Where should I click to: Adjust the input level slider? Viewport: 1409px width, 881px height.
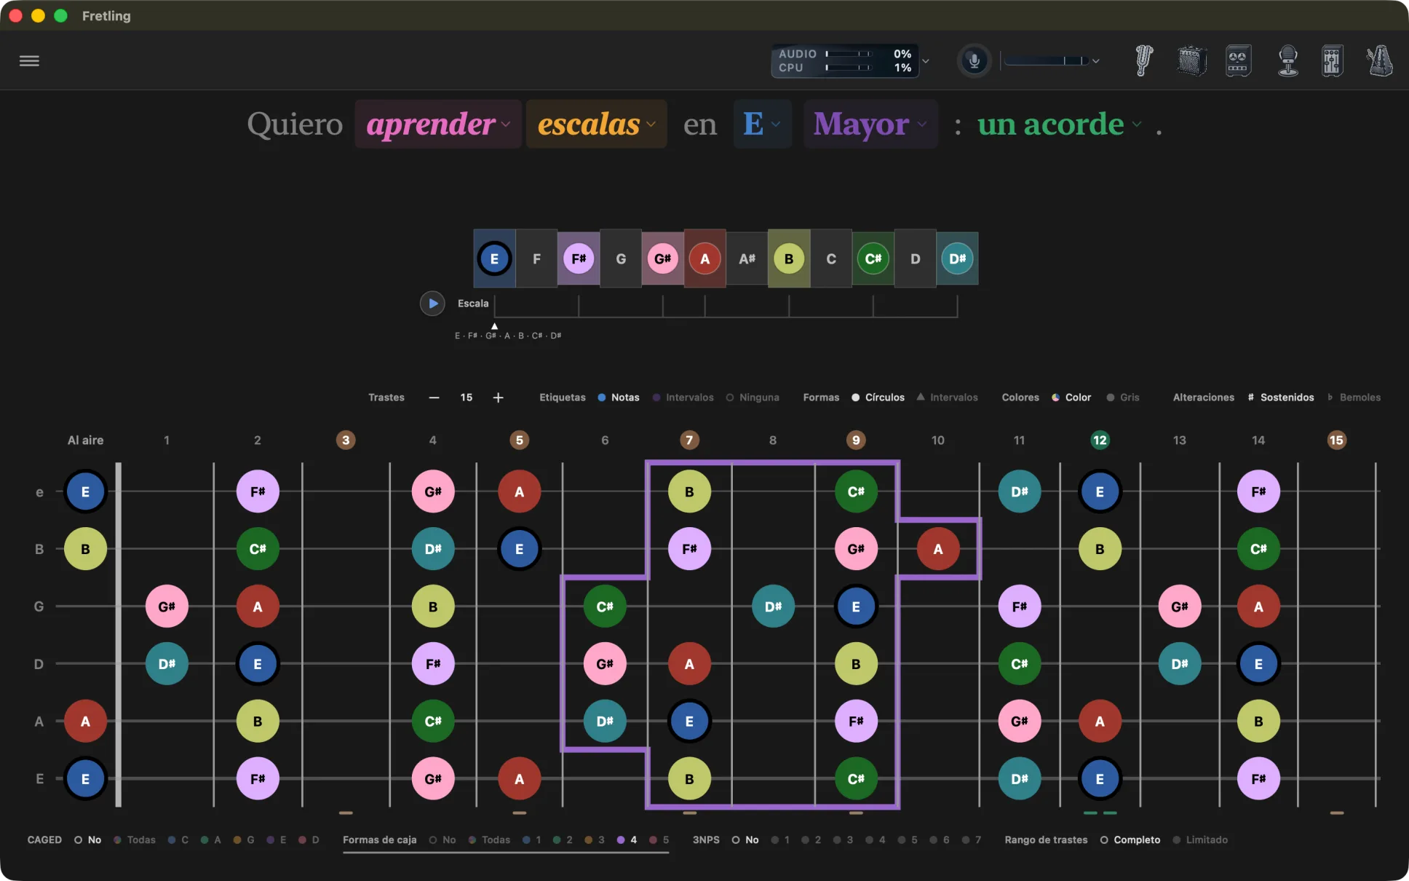coord(1047,60)
